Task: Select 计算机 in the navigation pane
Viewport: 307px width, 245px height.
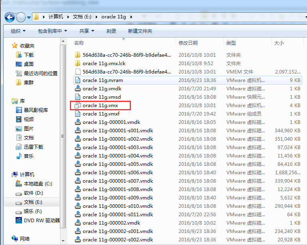Action: pos(27,174)
